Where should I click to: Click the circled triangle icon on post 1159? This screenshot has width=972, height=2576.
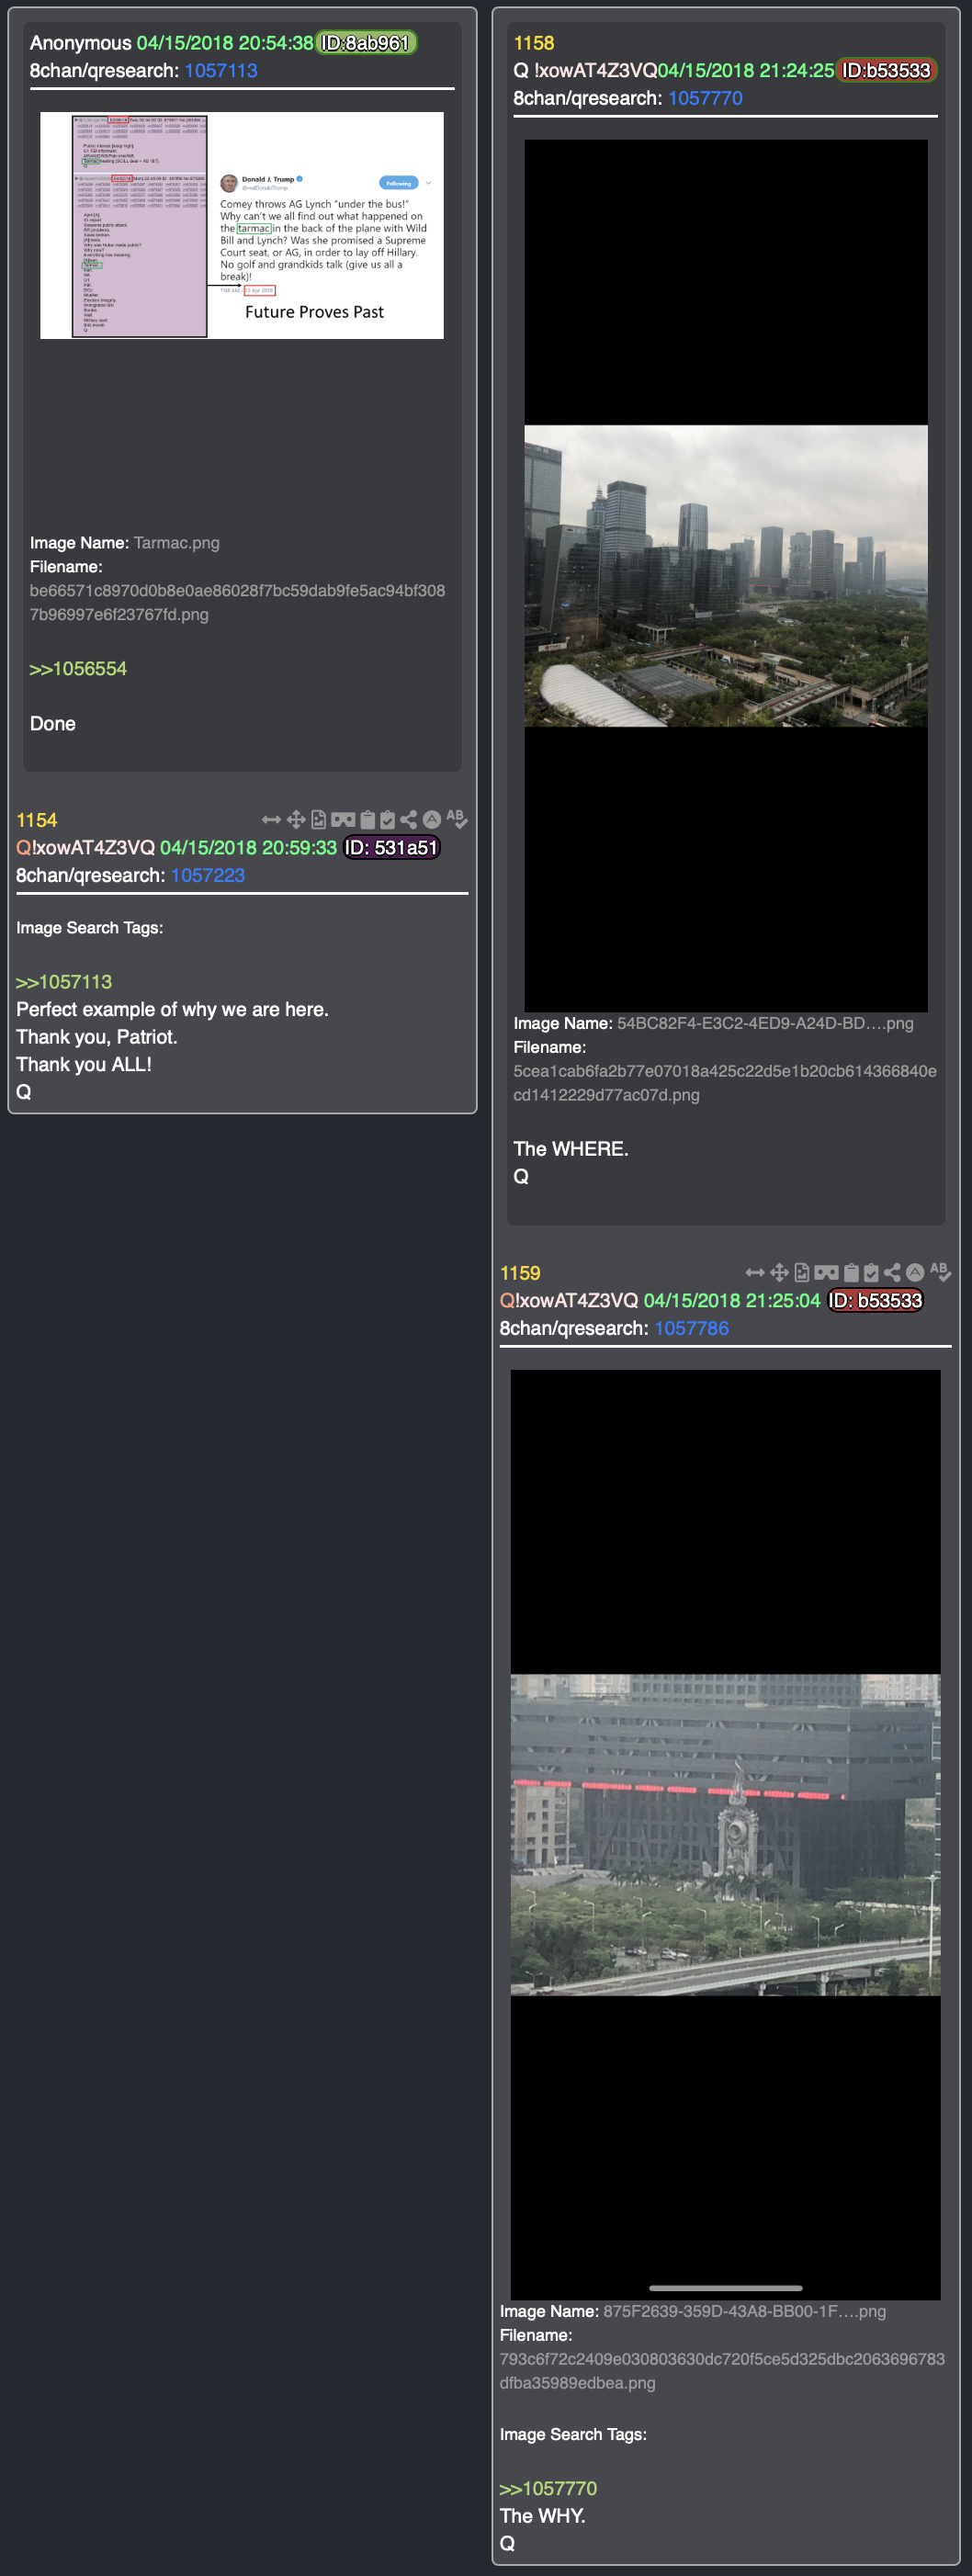[915, 1273]
